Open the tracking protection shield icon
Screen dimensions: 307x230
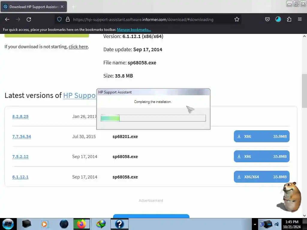[59, 19]
